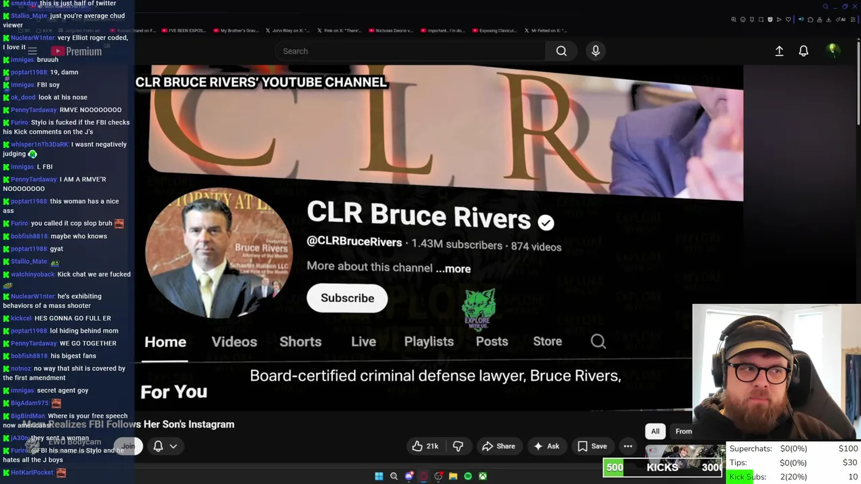Viewport: 861px width, 484px height.
Task: Open File Explorer folder on taskbar
Action: click(x=453, y=476)
